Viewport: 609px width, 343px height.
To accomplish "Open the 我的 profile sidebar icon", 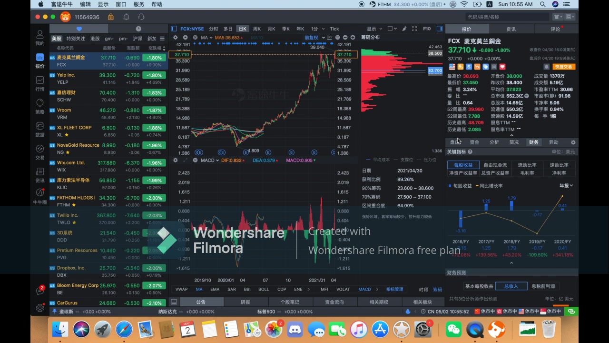I will [40, 38].
